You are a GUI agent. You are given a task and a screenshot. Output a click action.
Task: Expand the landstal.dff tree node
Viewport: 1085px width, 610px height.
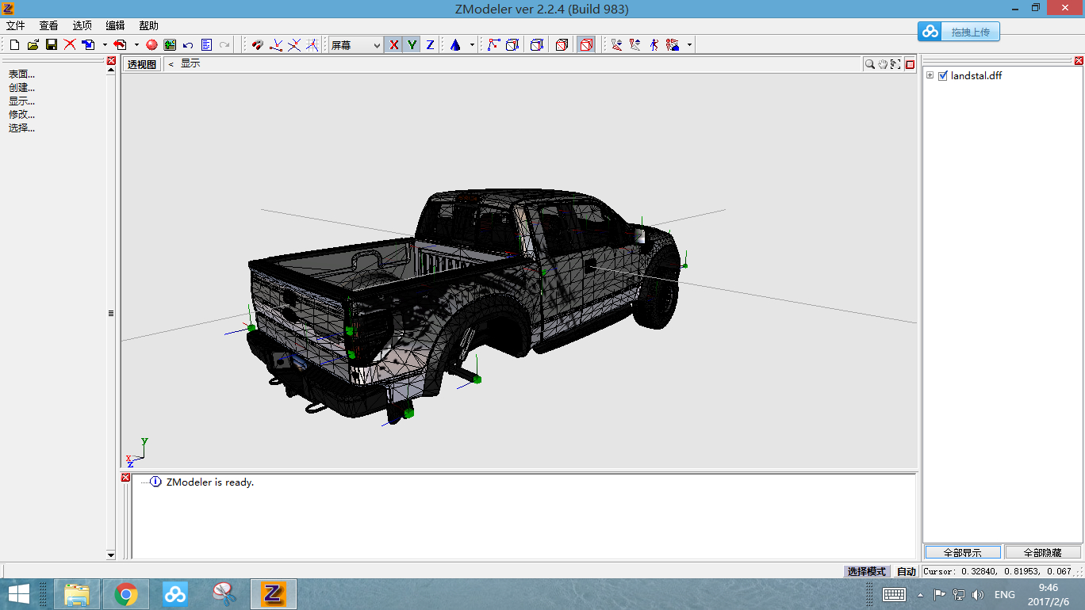click(x=930, y=76)
